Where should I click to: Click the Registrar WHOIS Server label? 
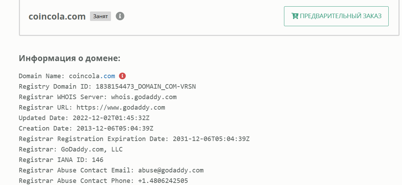point(63,97)
